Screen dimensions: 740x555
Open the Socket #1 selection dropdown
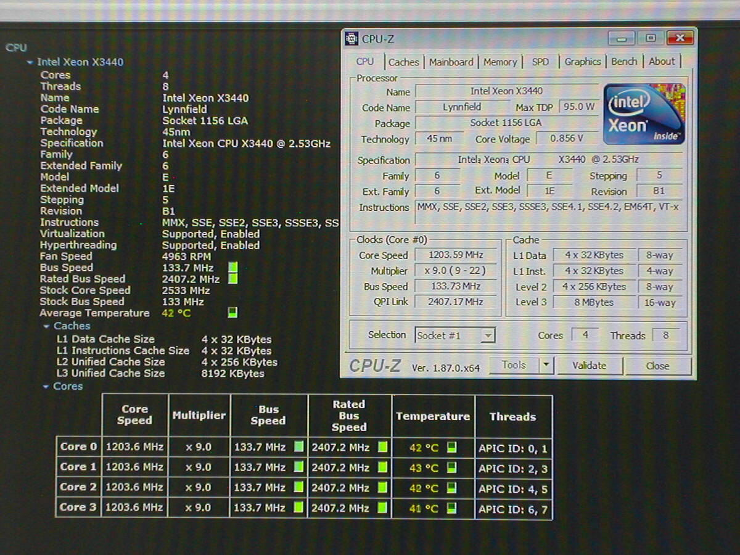coord(487,335)
